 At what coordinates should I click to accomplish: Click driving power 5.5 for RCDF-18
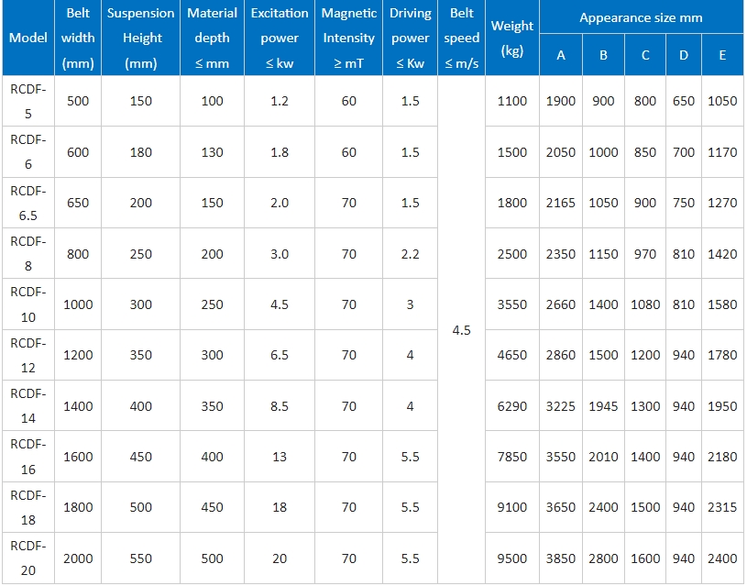coord(411,507)
